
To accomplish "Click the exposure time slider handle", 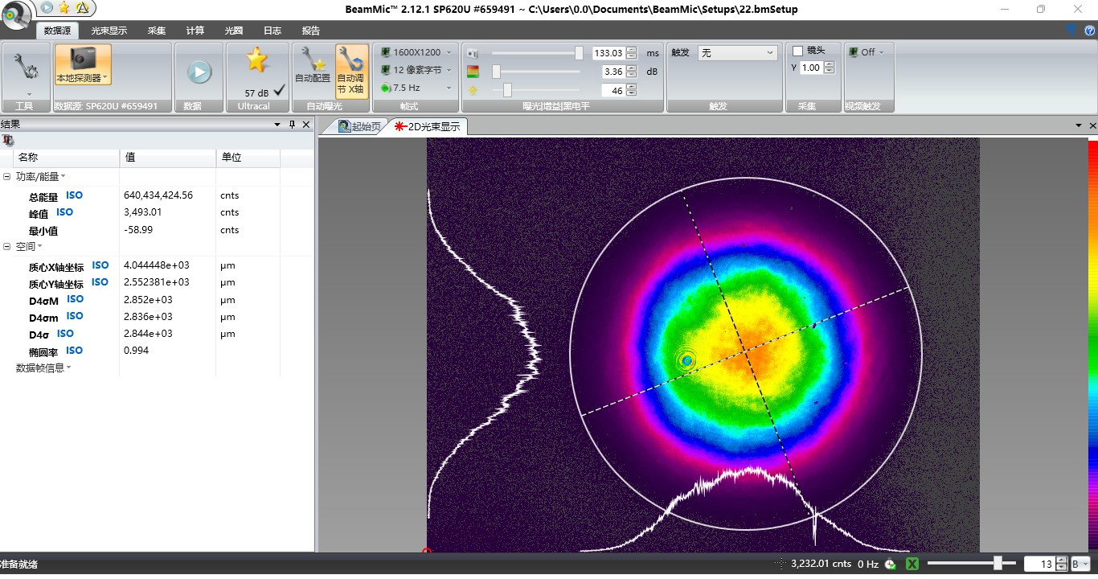I will click(579, 53).
